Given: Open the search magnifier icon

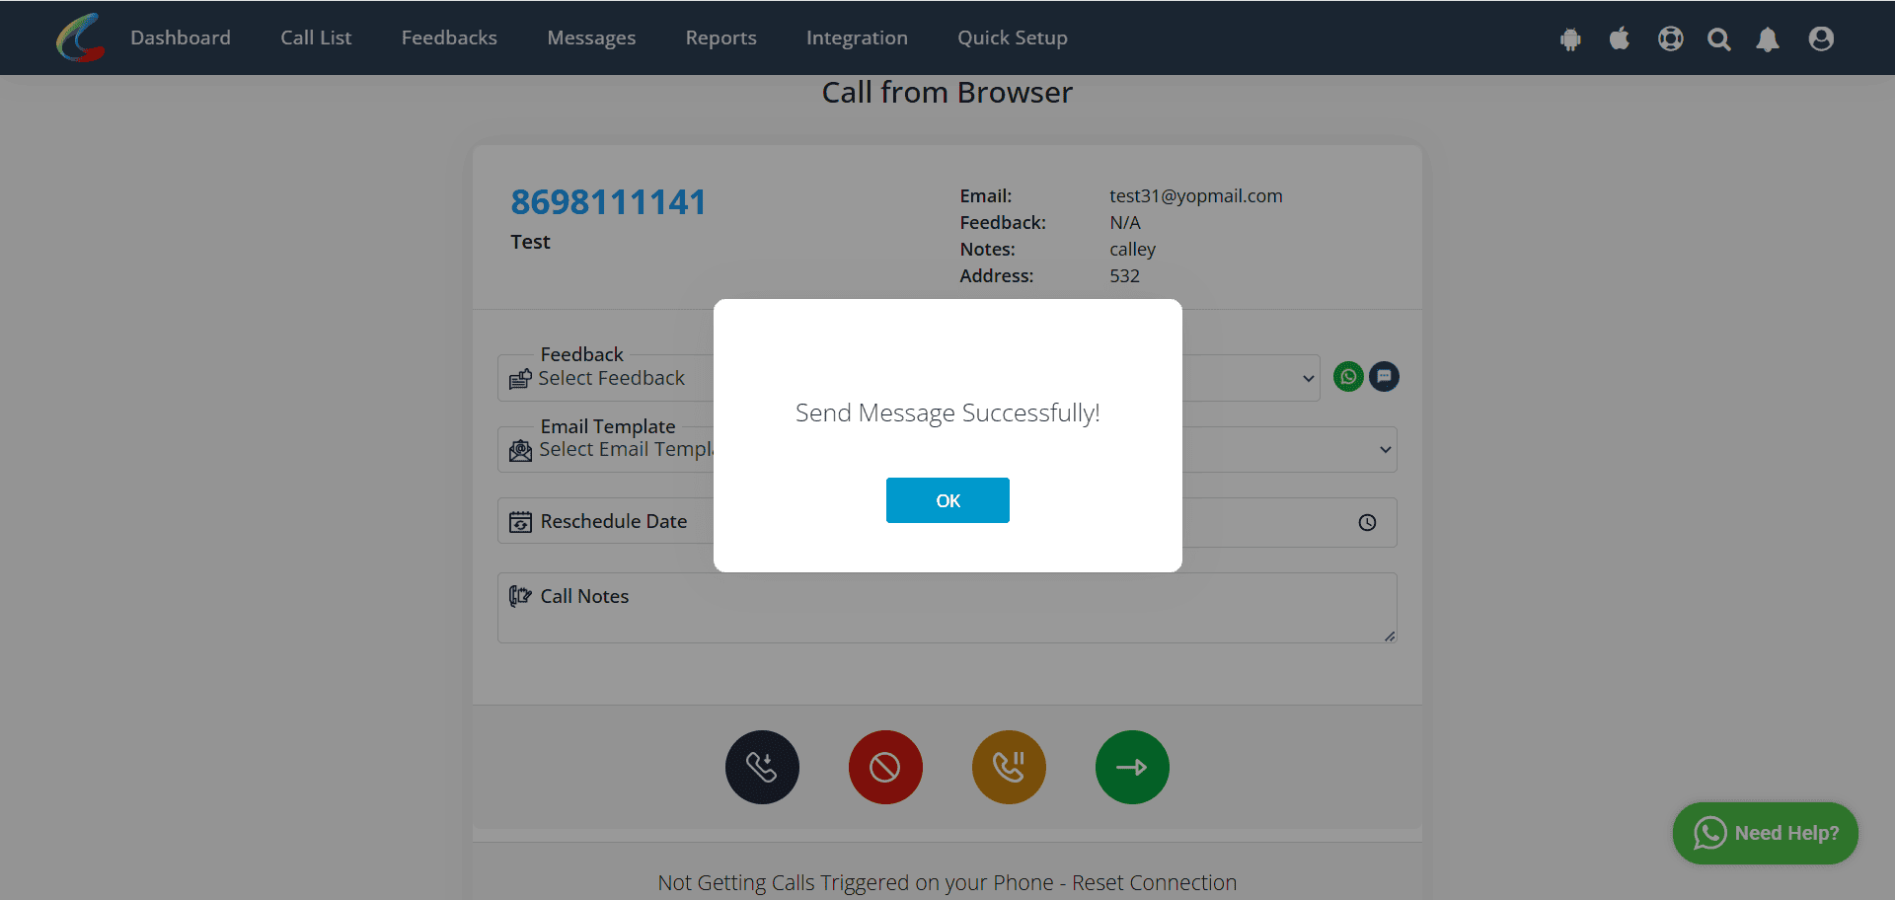Looking at the screenshot, I should [1719, 38].
